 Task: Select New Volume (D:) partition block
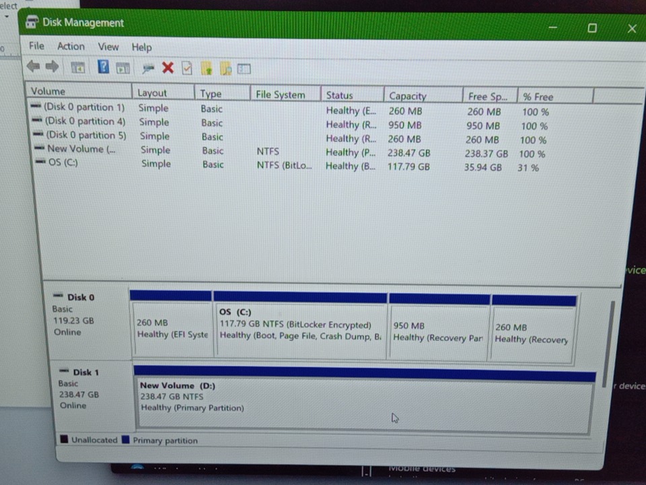click(363, 399)
